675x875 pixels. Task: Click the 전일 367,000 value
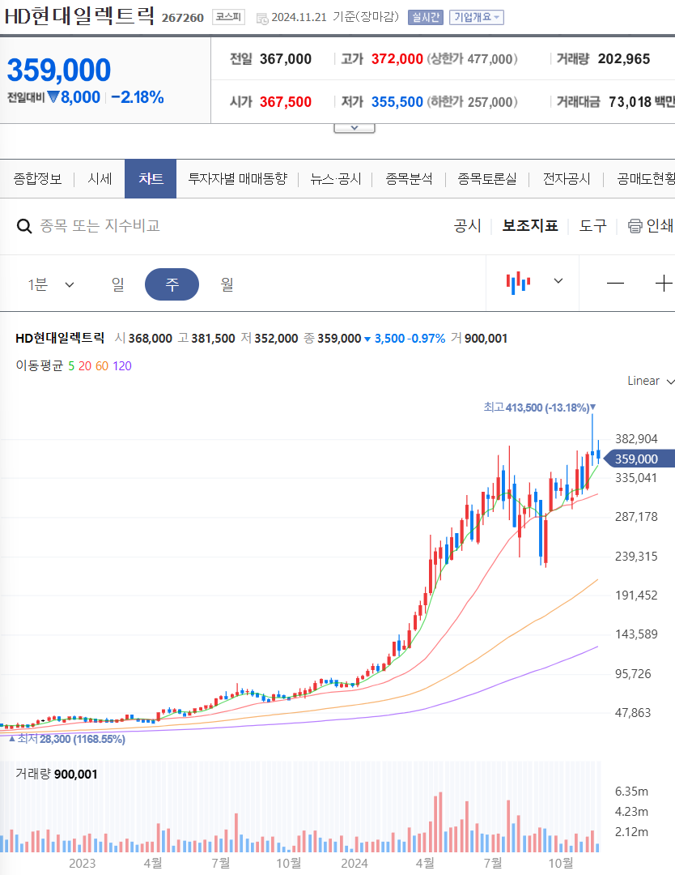pyautogui.click(x=286, y=58)
